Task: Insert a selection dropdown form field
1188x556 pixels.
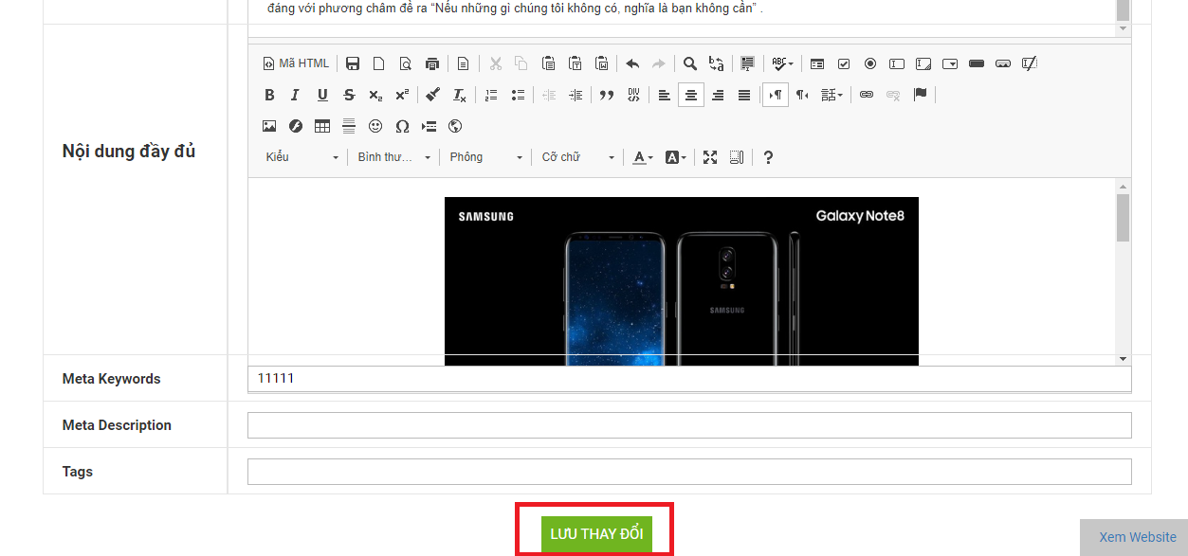Action: (950, 63)
